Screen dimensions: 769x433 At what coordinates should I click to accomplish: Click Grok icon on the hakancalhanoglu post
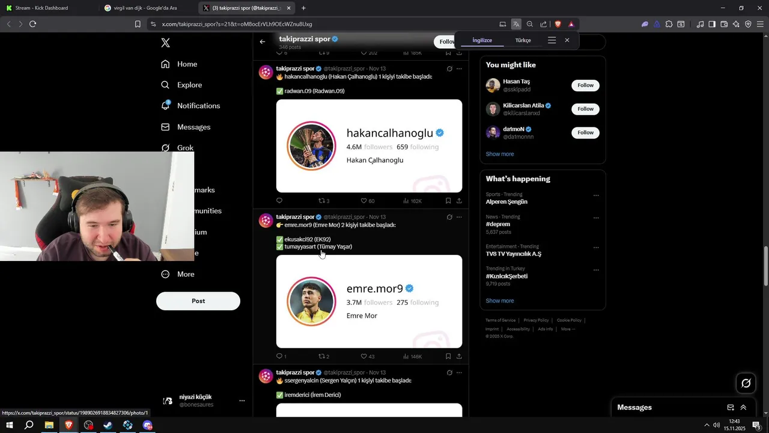click(x=449, y=69)
